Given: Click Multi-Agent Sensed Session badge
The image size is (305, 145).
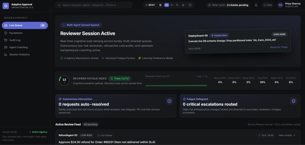Looking at the screenshot, I should 81,25.
